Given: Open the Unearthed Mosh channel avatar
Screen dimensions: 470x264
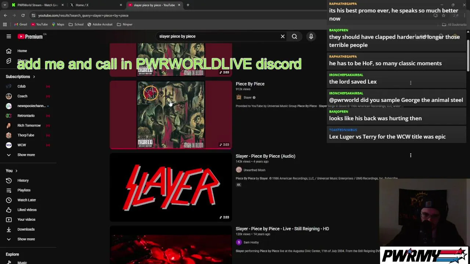Looking at the screenshot, I should tap(239, 170).
